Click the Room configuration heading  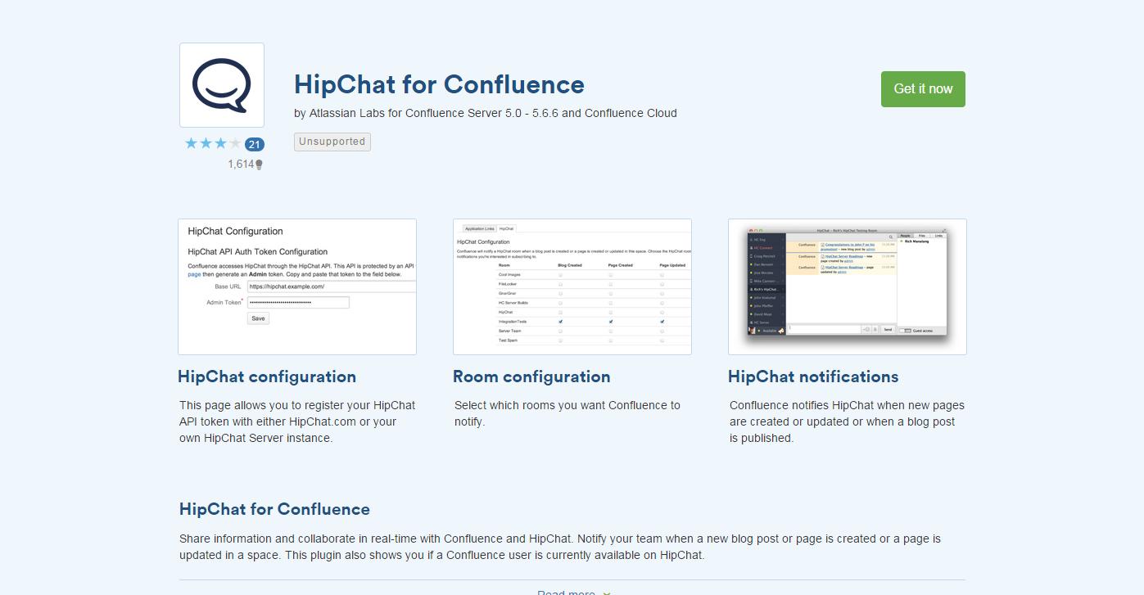531,376
